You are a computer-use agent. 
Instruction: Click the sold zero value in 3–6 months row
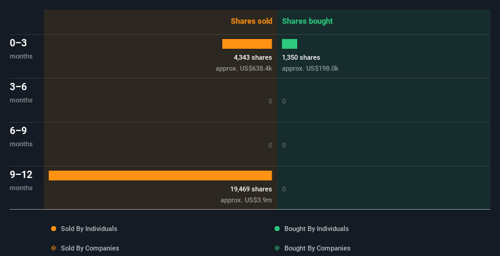pyautogui.click(x=270, y=101)
